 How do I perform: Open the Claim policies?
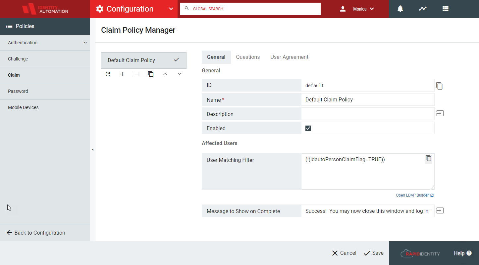45,75
